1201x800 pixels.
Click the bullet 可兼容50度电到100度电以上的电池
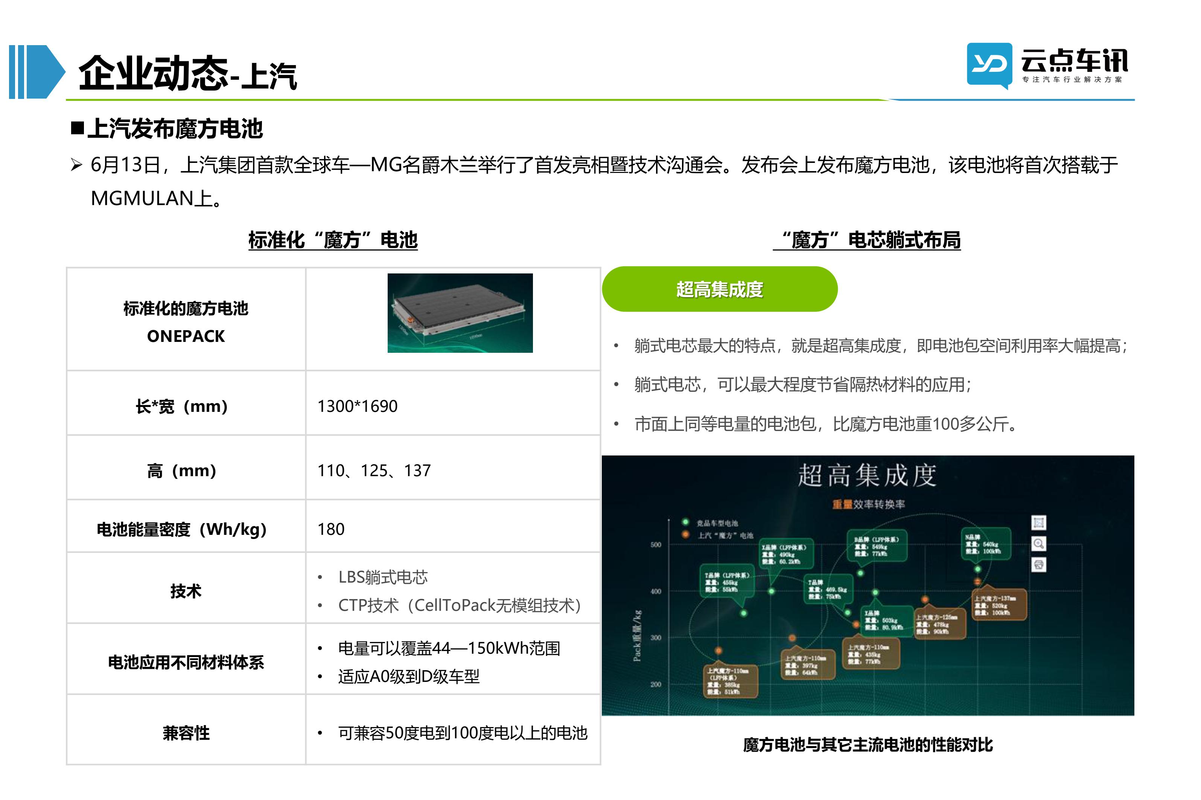tap(463, 733)
